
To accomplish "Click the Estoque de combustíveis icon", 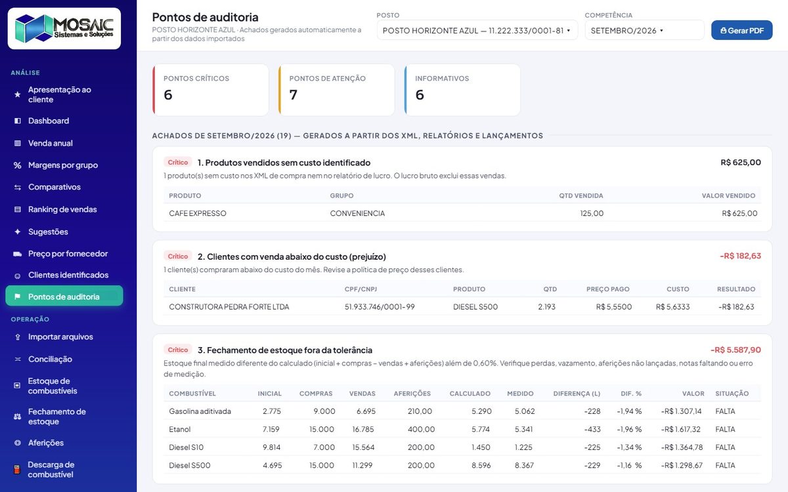I will [x=18, y=386].
